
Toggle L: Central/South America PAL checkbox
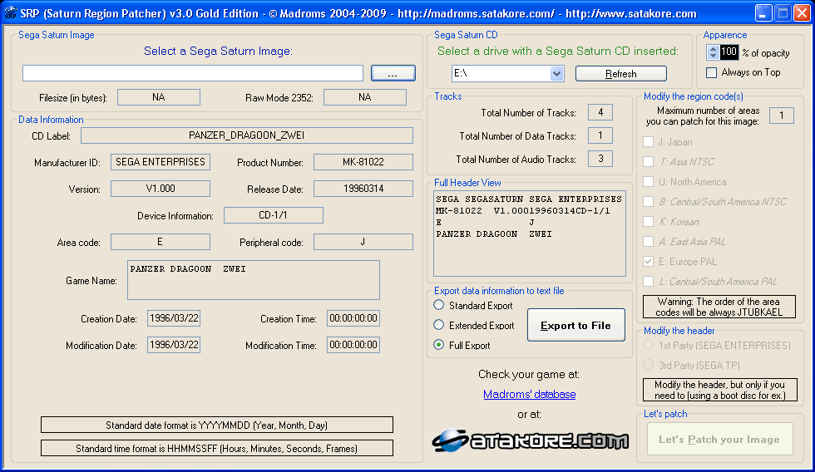pos(648,282)
